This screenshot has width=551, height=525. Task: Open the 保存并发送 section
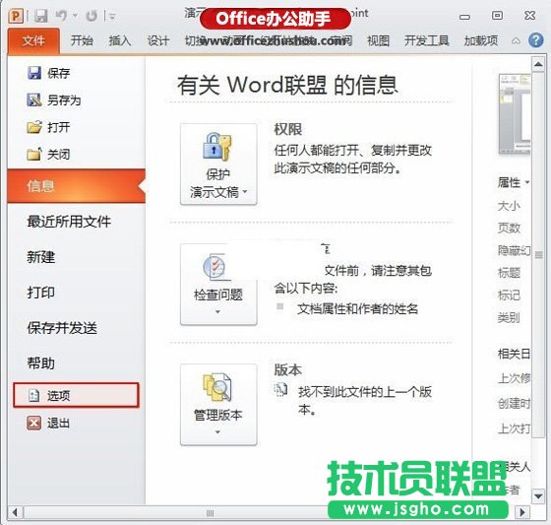point(62,328)
